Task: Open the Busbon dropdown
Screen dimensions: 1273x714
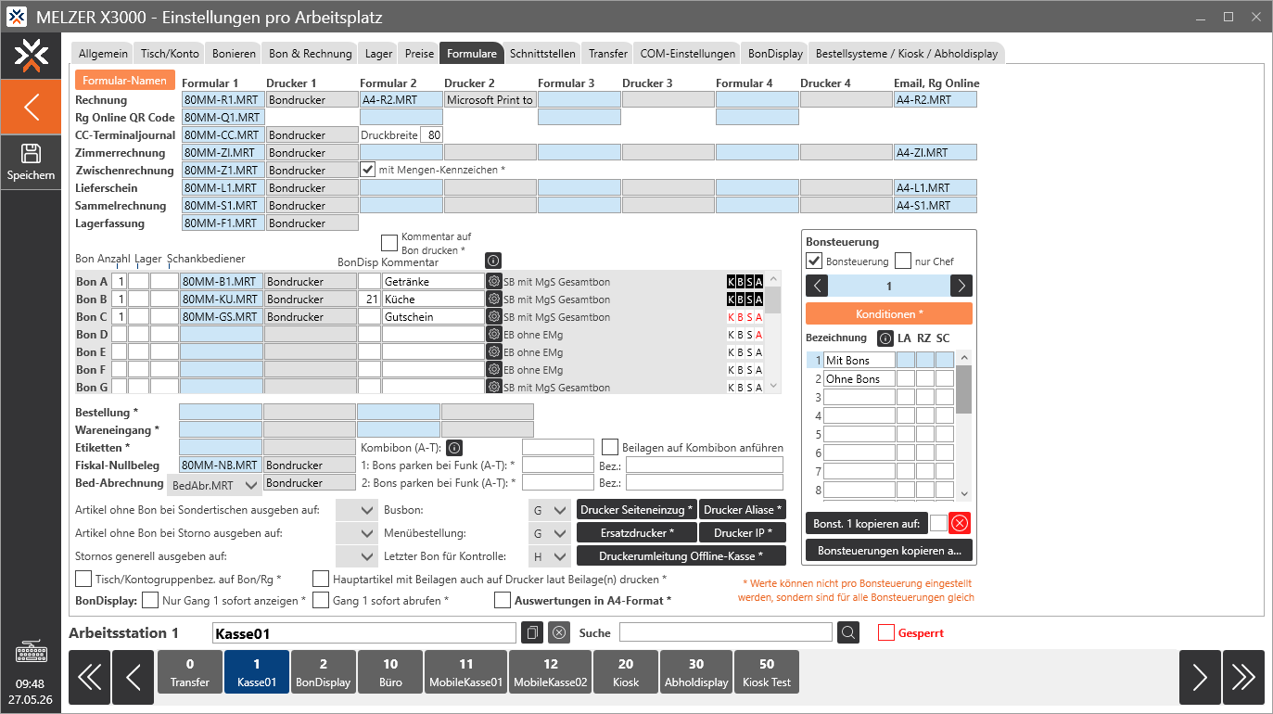Action: coord(549,510)
